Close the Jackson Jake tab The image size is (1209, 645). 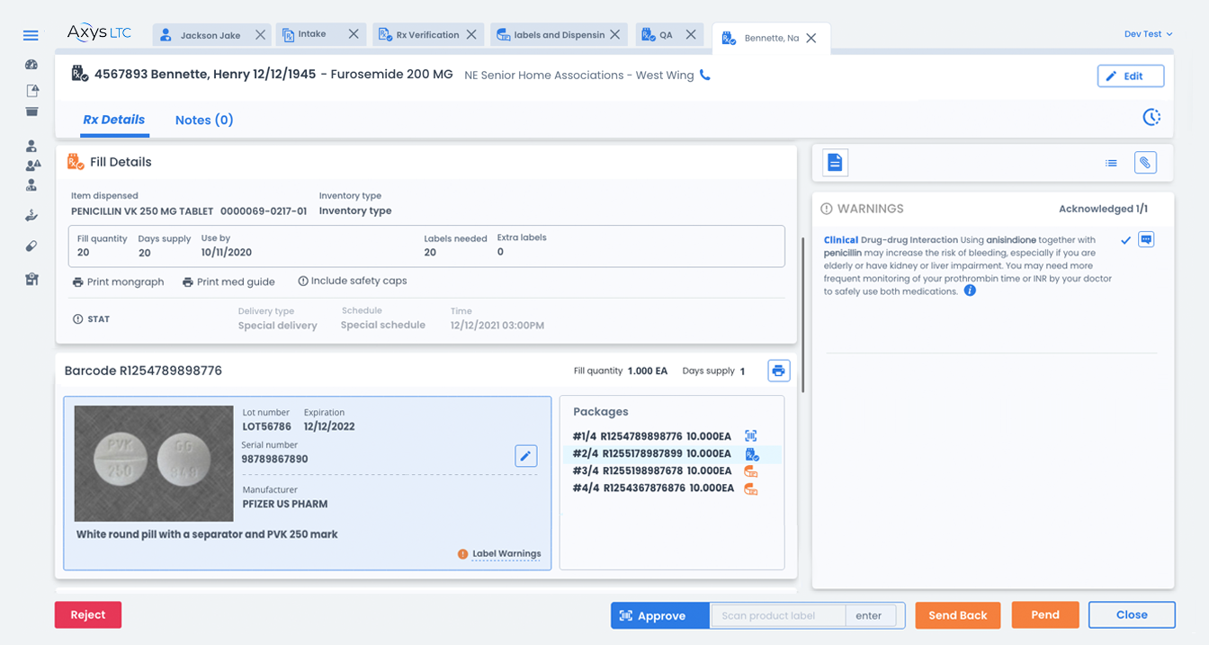(260, 35)
